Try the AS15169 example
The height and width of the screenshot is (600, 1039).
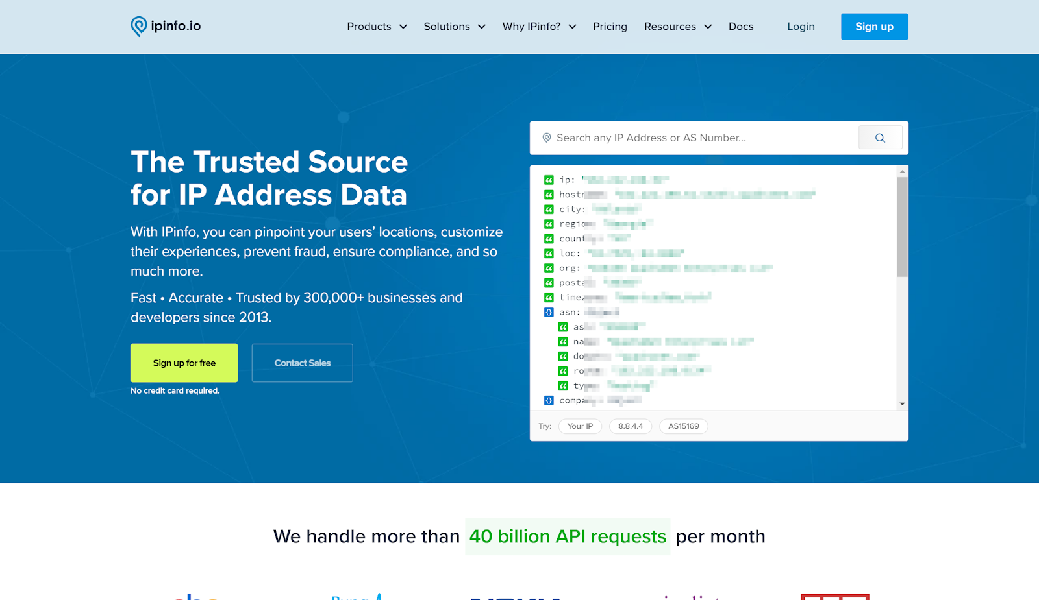click(684, 426)
